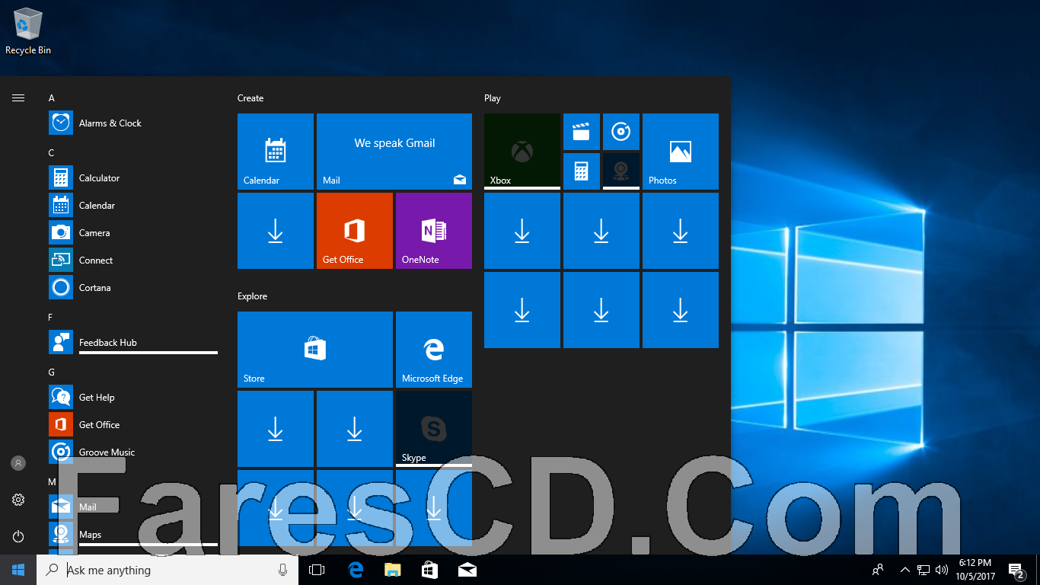Open Get Office in the app list

(133, 425)
